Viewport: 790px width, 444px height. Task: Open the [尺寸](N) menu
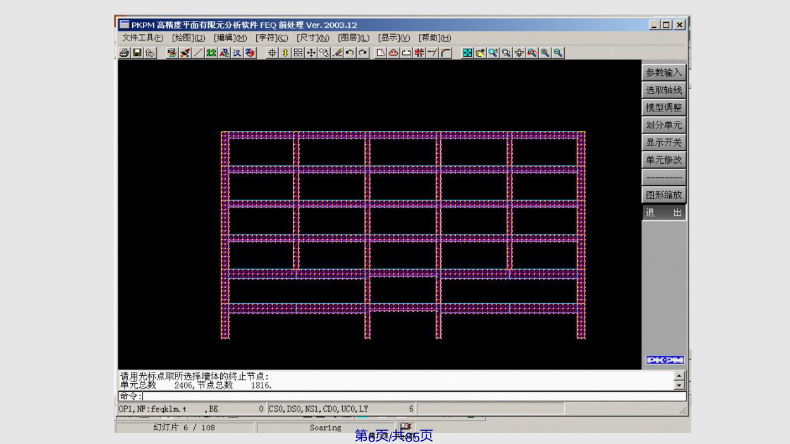click(313, 38)
